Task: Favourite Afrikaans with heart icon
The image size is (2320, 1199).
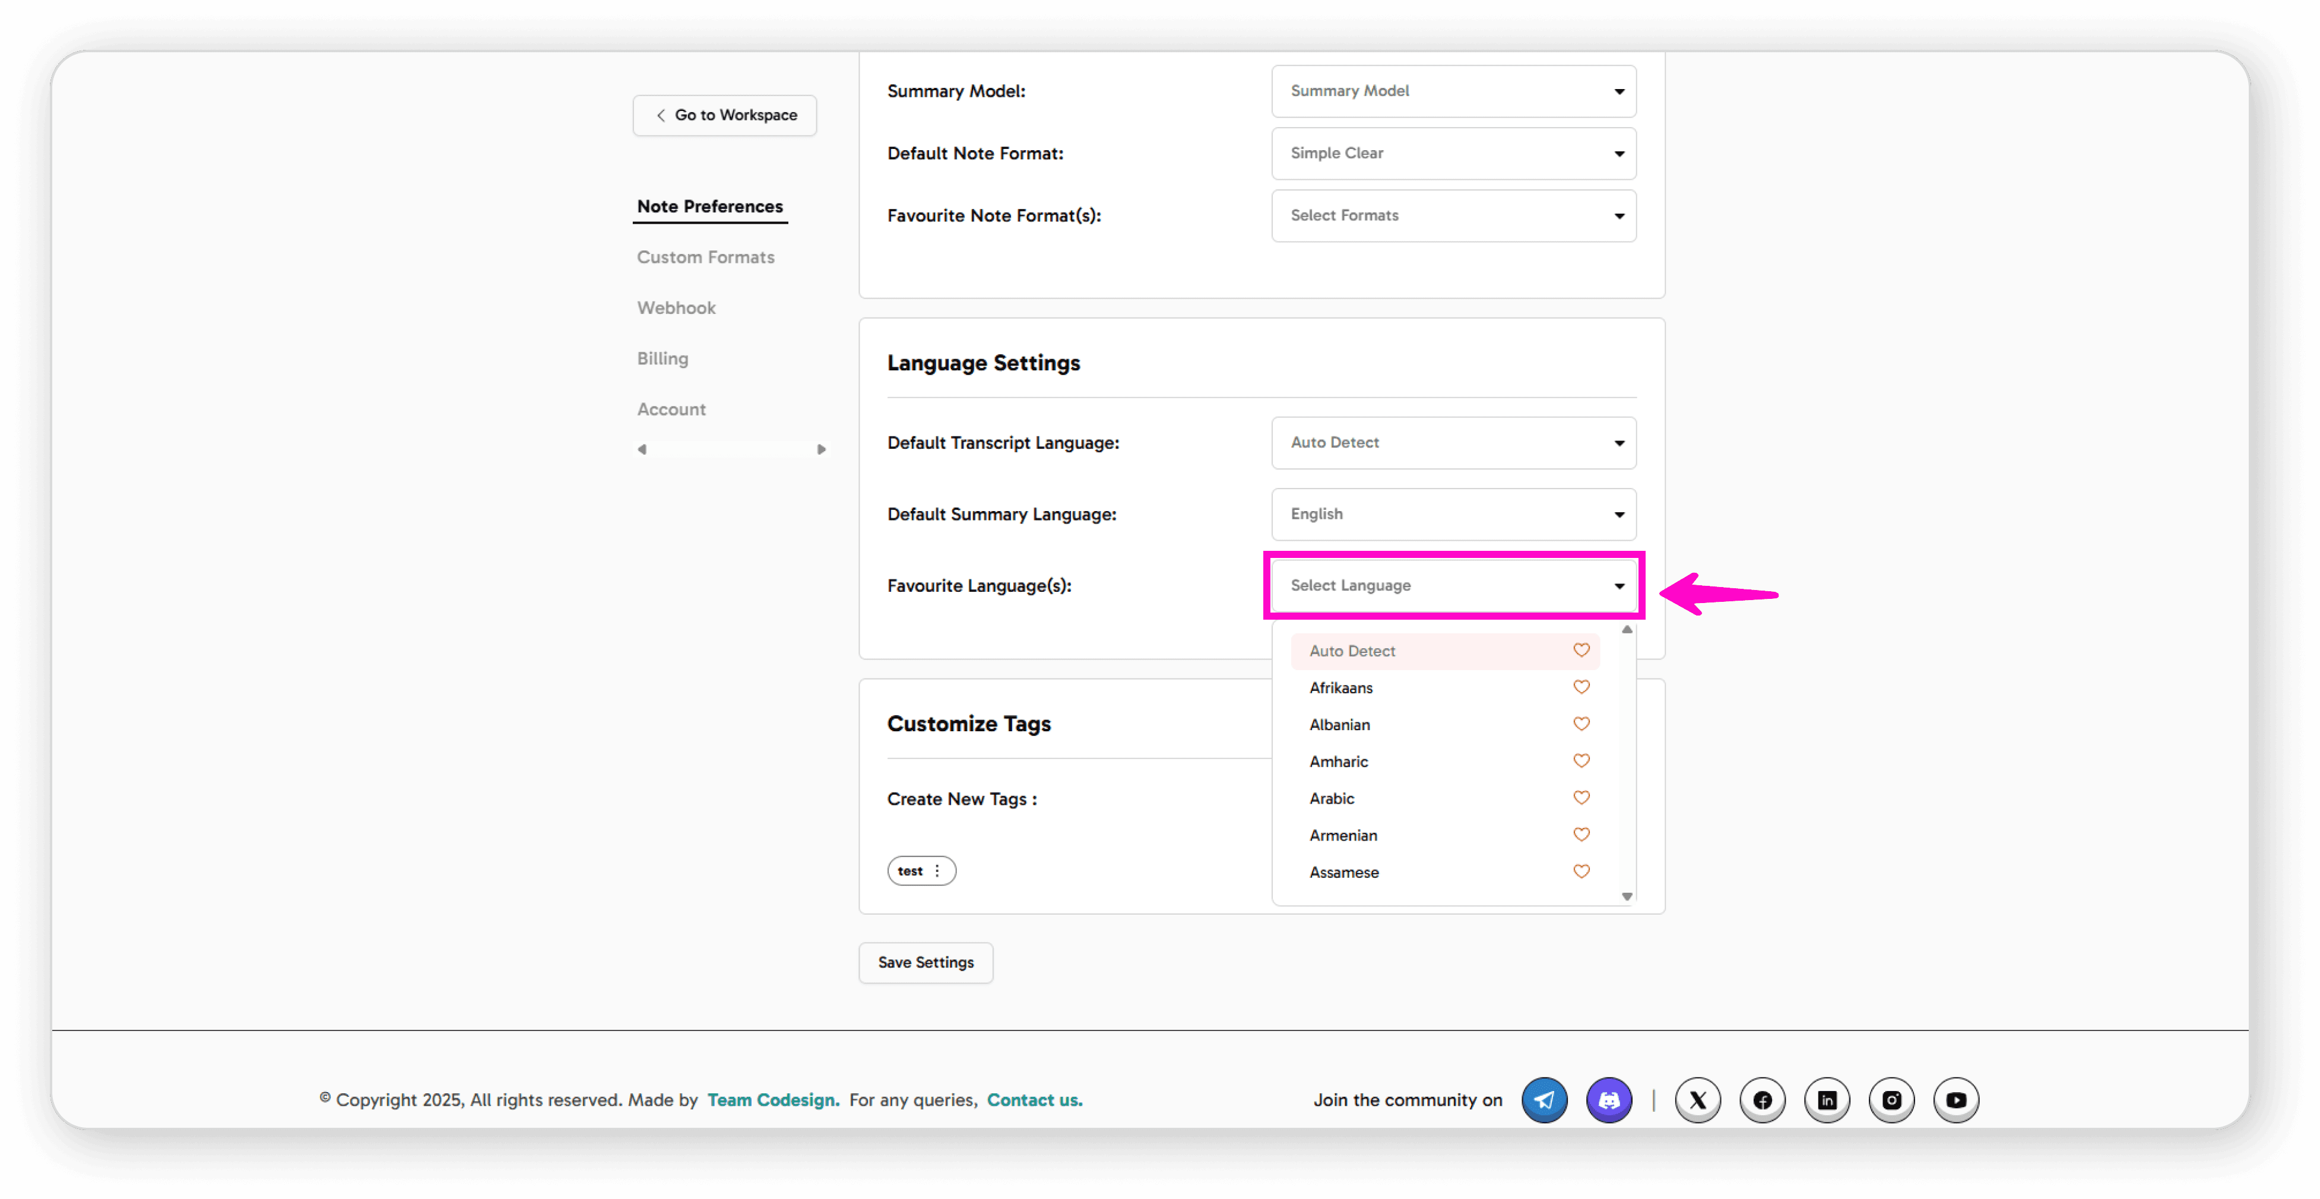Action: [x=1580, y=687]
